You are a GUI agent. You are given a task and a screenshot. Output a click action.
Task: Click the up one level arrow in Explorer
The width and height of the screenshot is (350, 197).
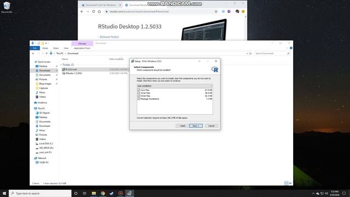point(46,54)
